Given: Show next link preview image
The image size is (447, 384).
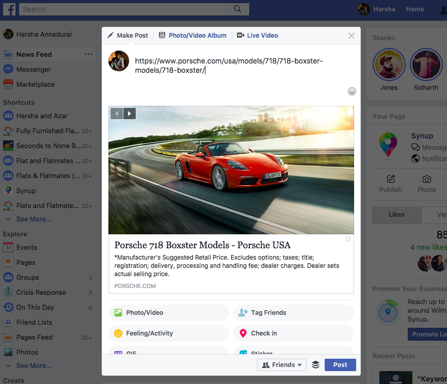Looking at the screenshot, I should click(130, 114).
